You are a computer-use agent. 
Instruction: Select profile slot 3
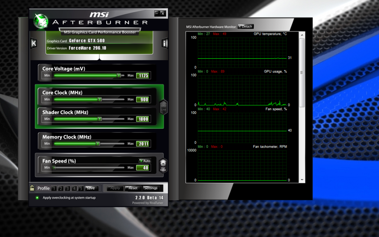tap(67, 188)
